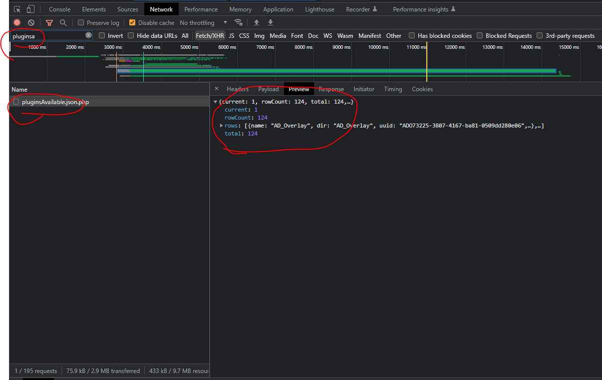The width and height of the screenshot is (602, 380).
Task: Click the red record network log button
Action: coord(16,22)
